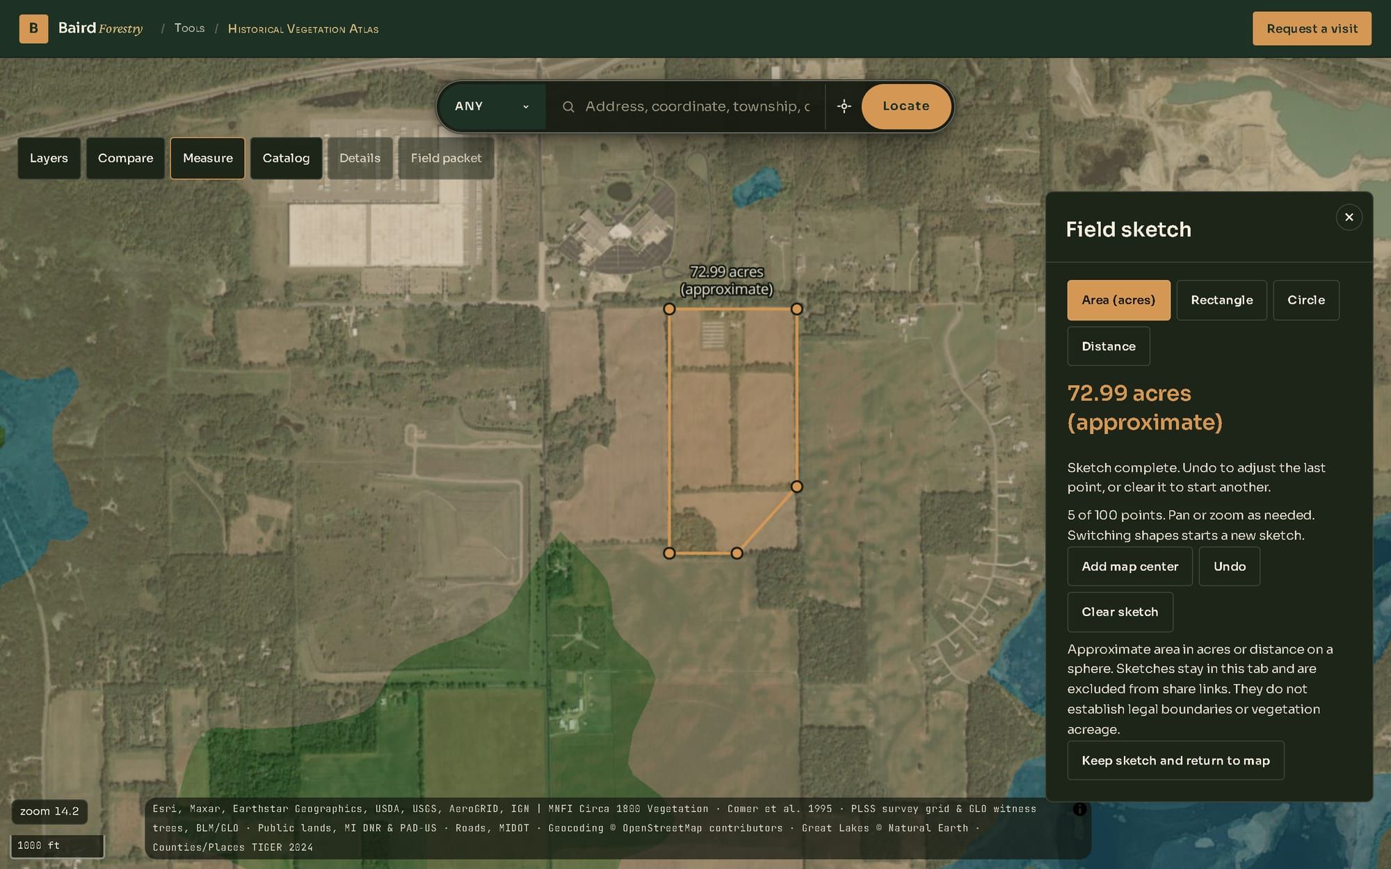Click the bottom-middle sketch vertex handle
Screen dimensions: 1391x869
pos(737,553)
